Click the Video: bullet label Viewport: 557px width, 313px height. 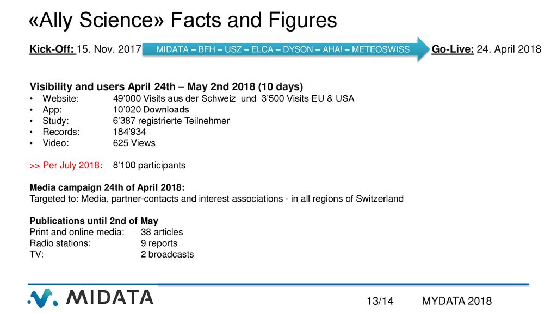pyautogui.click(x=56, y=143)
